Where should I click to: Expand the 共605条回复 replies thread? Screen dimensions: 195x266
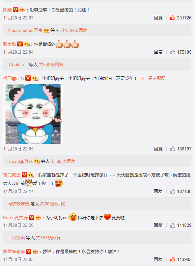[63, 161]
